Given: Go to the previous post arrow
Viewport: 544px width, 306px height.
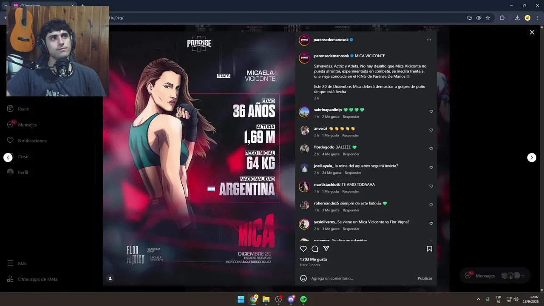Looking at the screenshot, I should [x=8, y=158].
